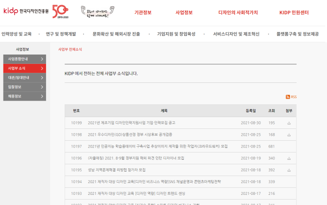Open the 50th anniversary 1970-2020 emblem
Viewport: 327px width, 205px height.
(x=60, y=11)
